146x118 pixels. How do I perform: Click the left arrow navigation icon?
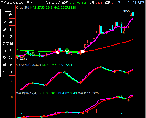point(129,2)
